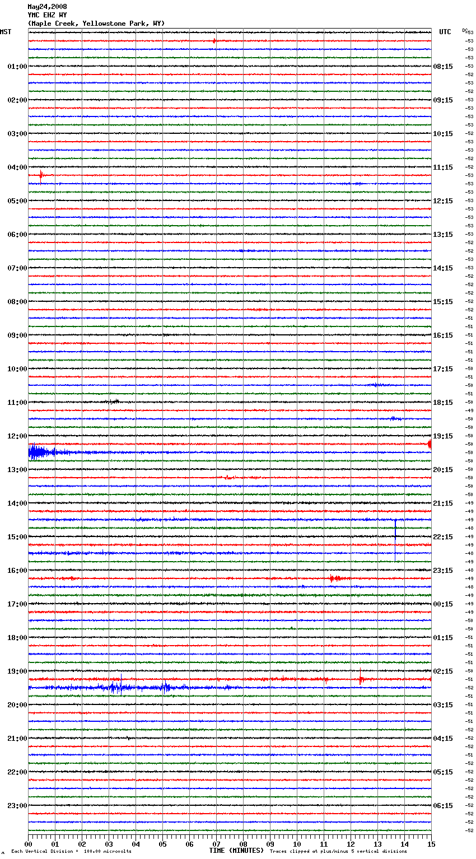Select minute 03 on the bottom axis
This screenshot has width=476, height=859.
point(109,844)
